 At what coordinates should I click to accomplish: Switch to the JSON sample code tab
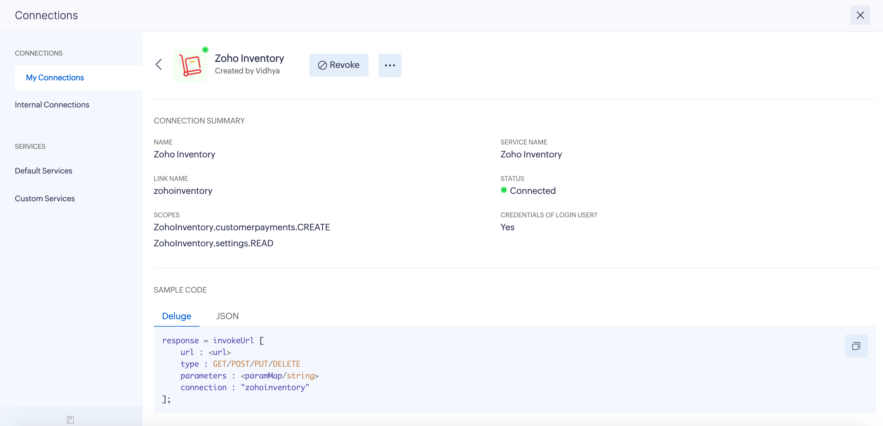[227, 316]
